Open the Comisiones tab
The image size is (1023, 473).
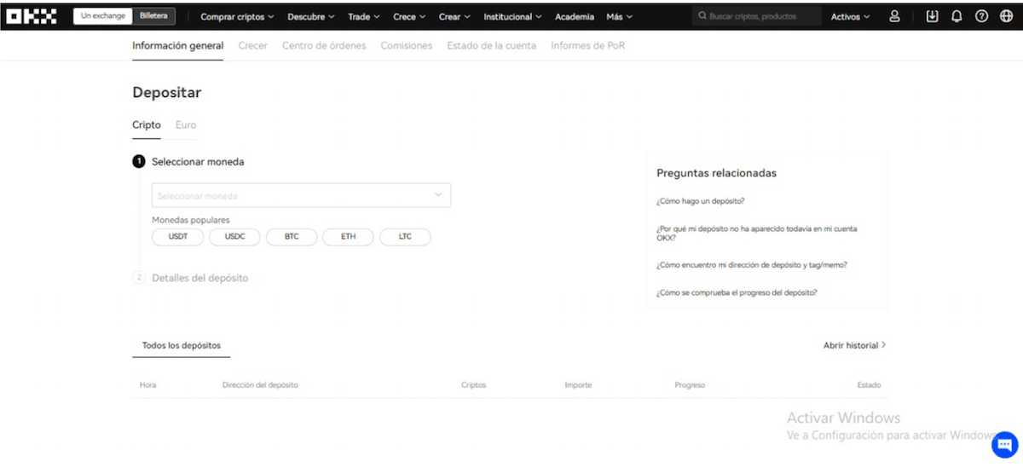[407, 46]
